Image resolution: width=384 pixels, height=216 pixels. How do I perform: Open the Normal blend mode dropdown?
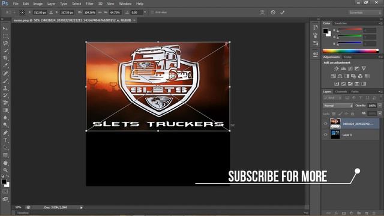click(x=338, y=106)
